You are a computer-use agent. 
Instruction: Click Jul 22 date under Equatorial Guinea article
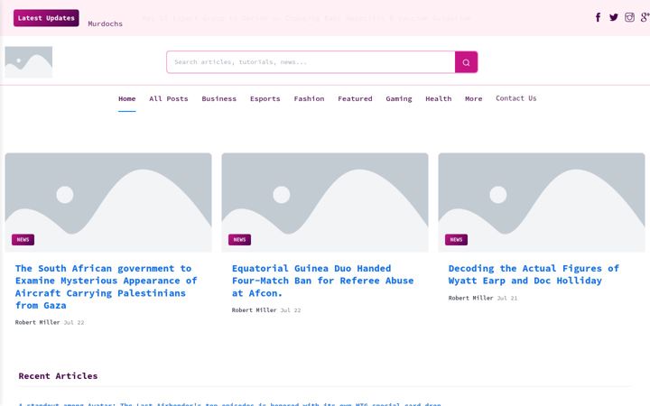click(x=291, y=309)
